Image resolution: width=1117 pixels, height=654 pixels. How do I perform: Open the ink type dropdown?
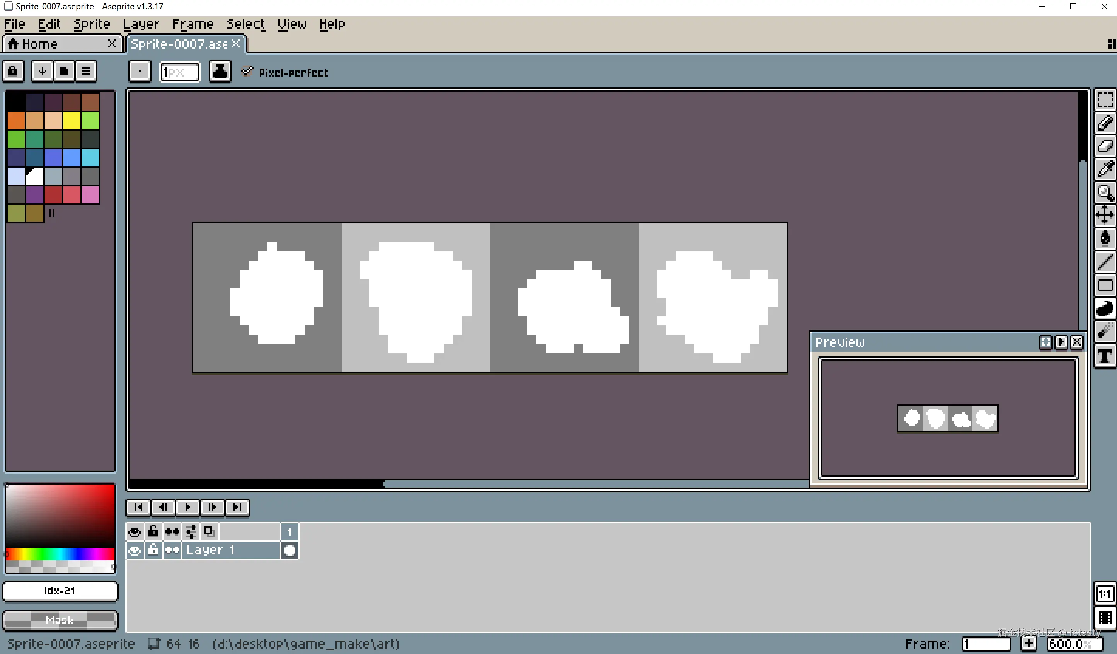pos(220,71)
